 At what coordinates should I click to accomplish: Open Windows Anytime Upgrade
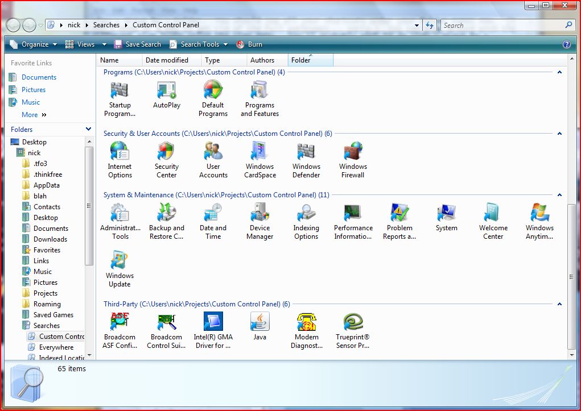click(539, 222)
